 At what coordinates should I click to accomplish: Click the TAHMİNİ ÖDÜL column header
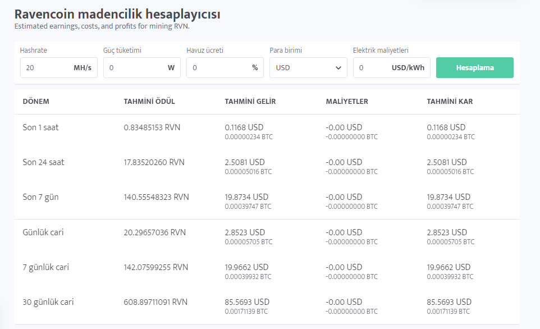tap(149, 101)
